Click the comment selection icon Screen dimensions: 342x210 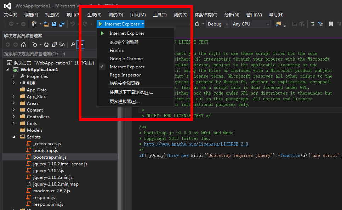pos(320,24)
